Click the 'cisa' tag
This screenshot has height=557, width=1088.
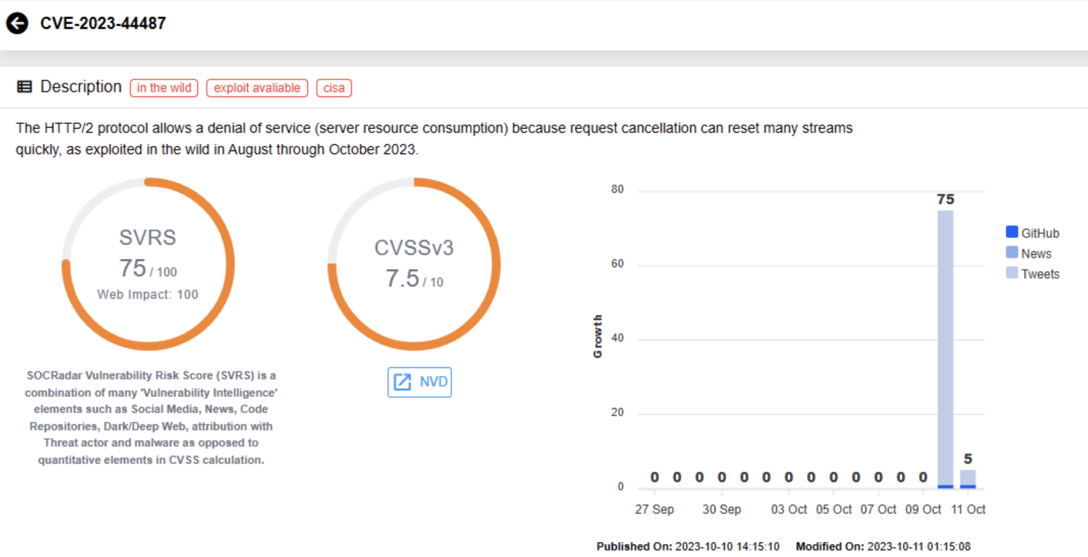coord(334,88)
